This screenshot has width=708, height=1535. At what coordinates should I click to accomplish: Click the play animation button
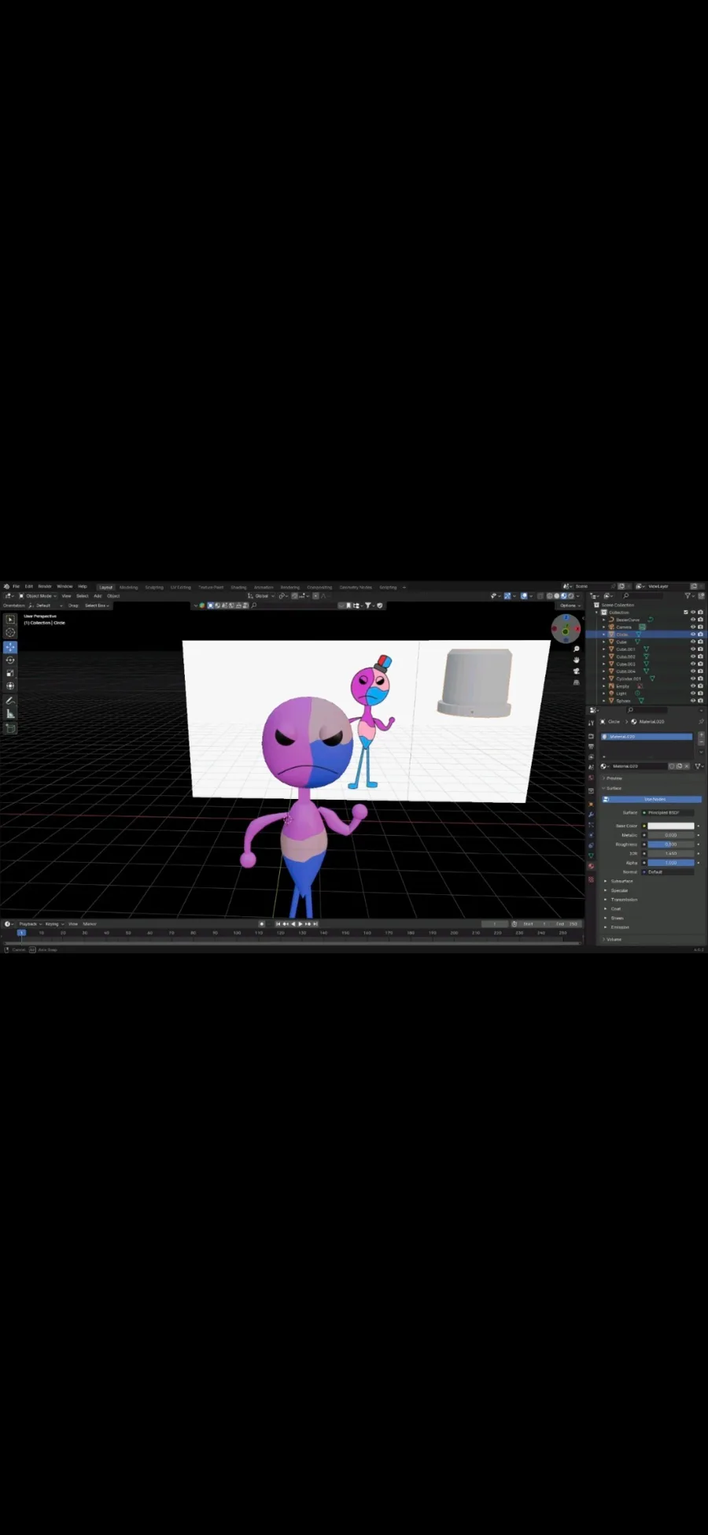(301, 923)
